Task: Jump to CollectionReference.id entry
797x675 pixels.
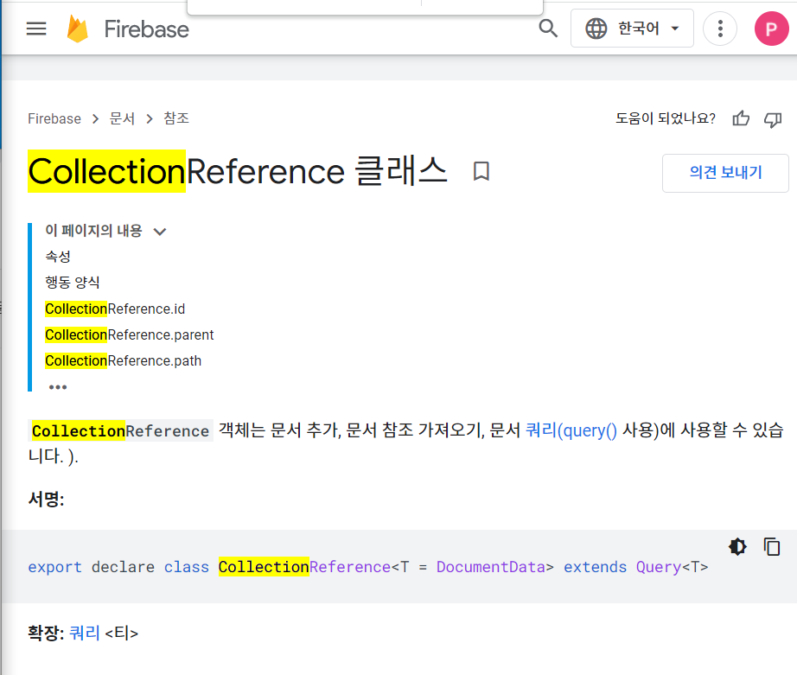Action: [115, 309]
